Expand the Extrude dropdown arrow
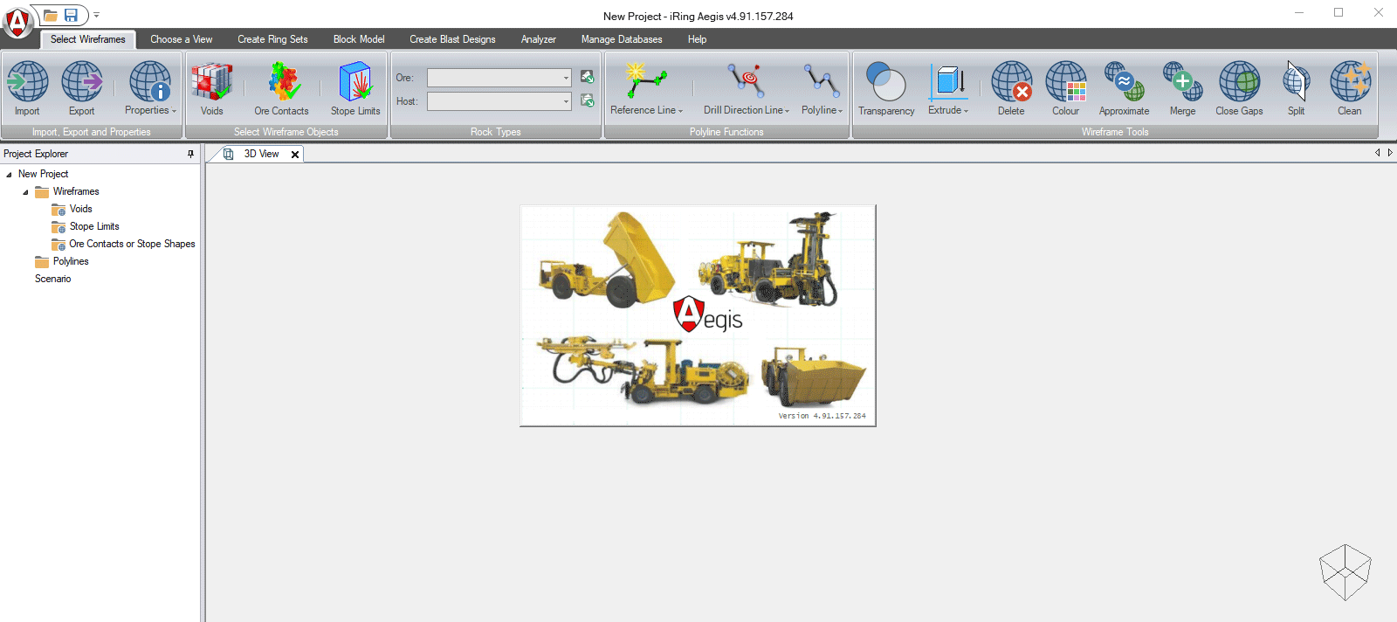The height and width of the screenshot is (622, 1397). coord(966,111)
